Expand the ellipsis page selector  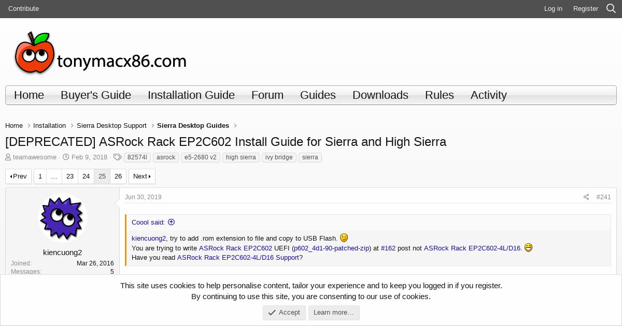[x=54, y=176]
